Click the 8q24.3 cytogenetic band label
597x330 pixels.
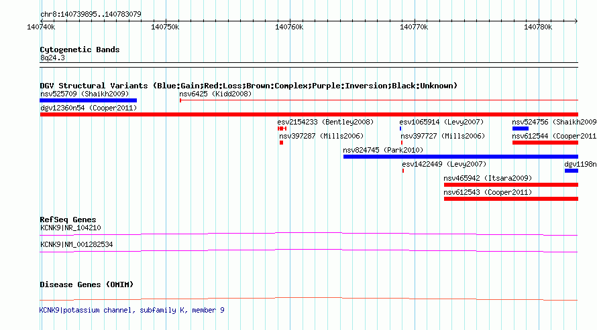pyautogui.click(x=52, y=58)
